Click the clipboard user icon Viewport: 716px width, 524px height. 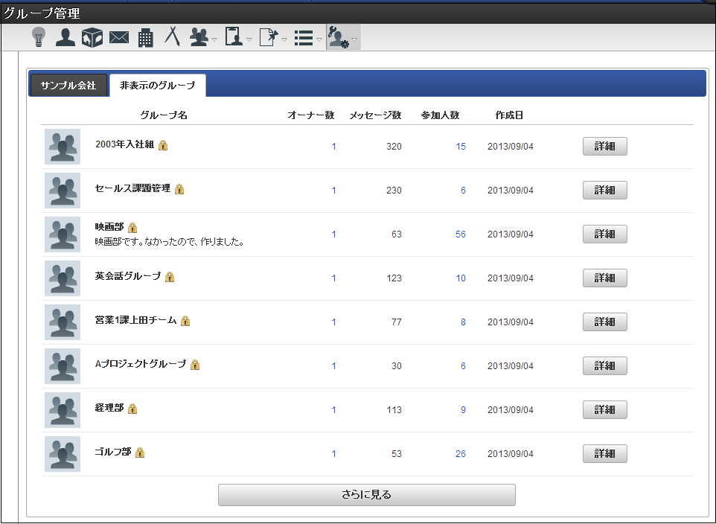click(x=234, y=37)
